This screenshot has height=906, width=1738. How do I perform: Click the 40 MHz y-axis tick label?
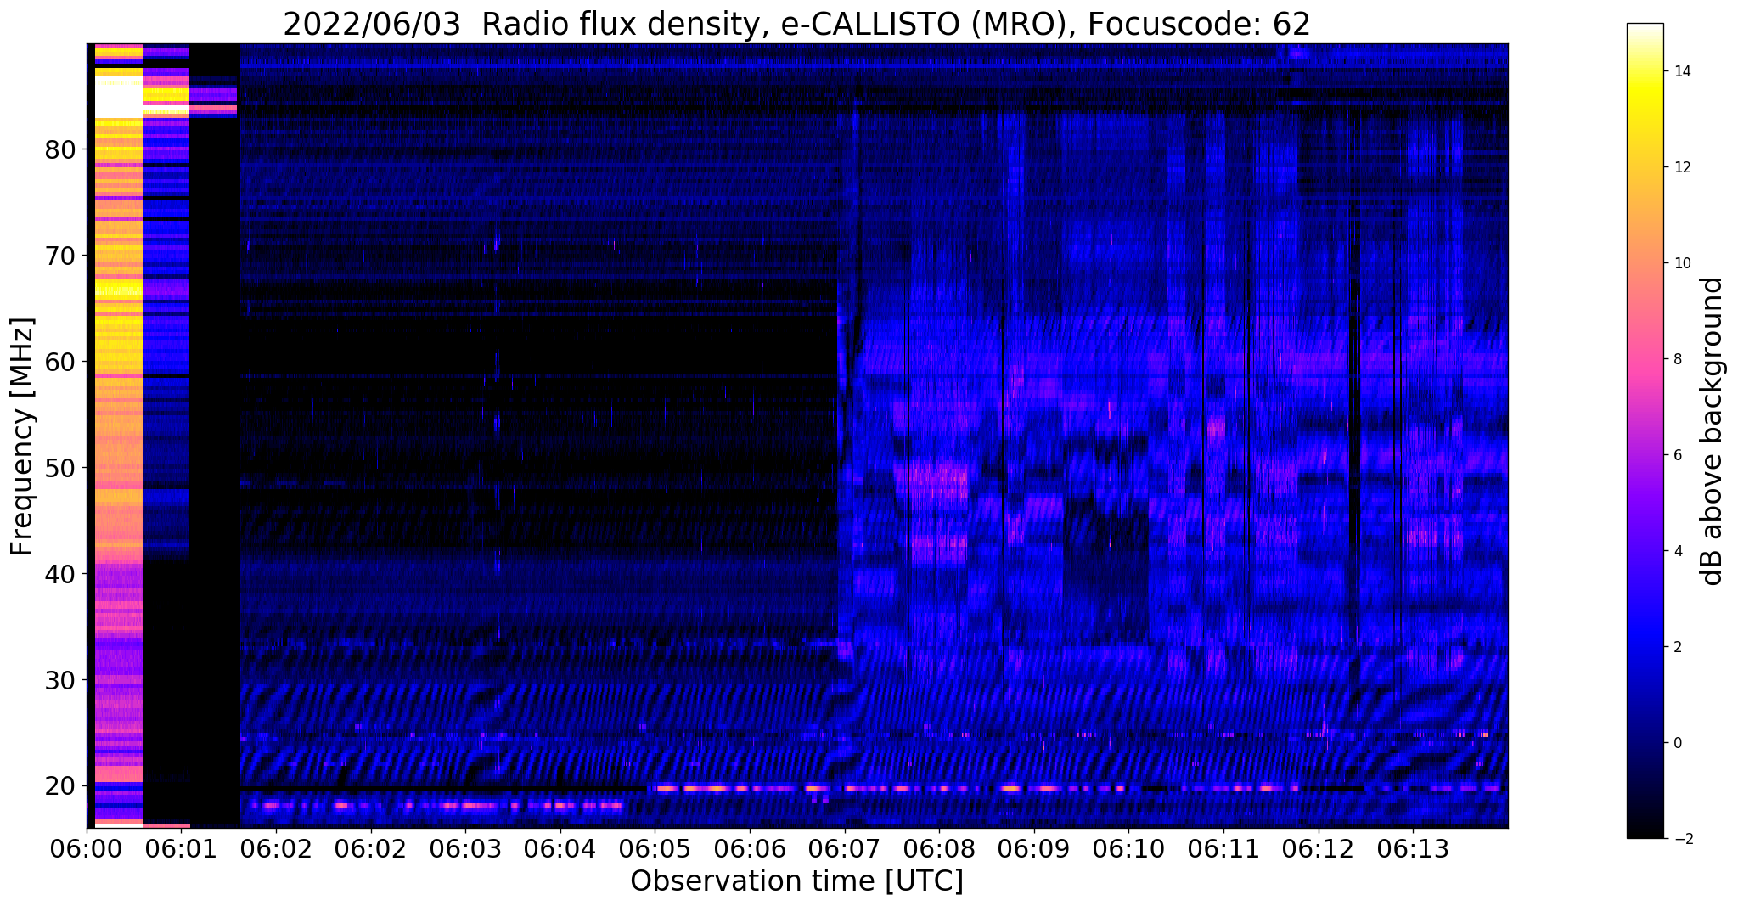[60, 574]
